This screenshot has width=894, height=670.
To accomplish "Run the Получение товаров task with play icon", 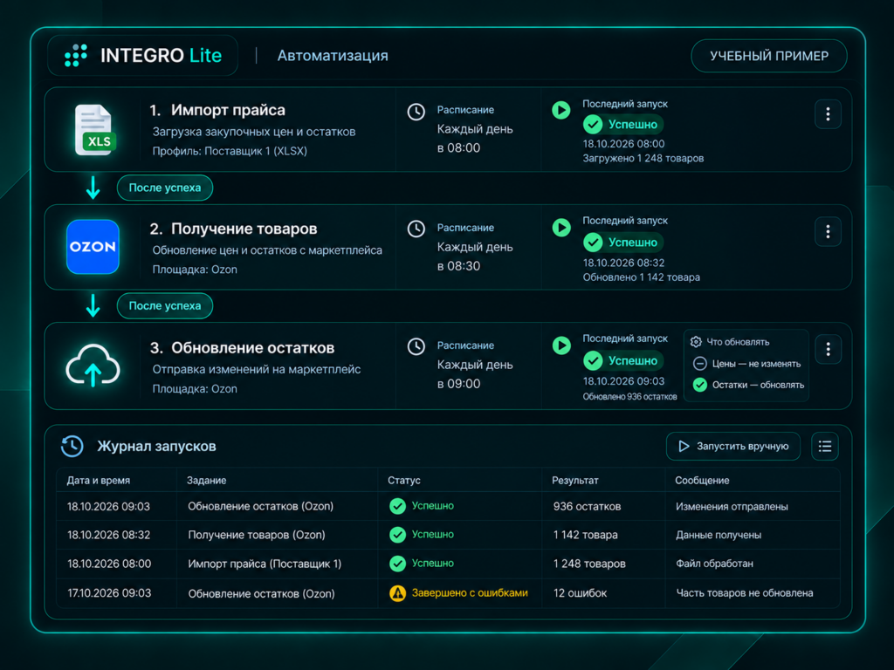I will tap(561, 228).
